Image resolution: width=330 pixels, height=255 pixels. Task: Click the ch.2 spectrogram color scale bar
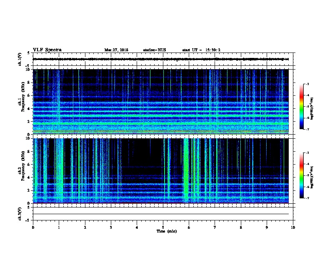pos(302,175)
